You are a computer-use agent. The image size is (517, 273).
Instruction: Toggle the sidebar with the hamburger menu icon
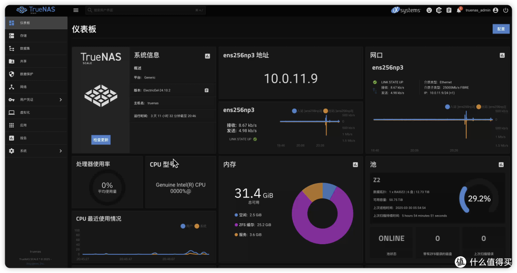pos(76,10)
